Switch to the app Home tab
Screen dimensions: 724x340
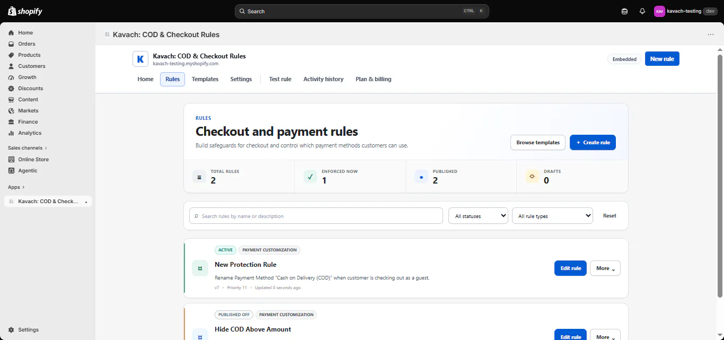click(145, 79)
